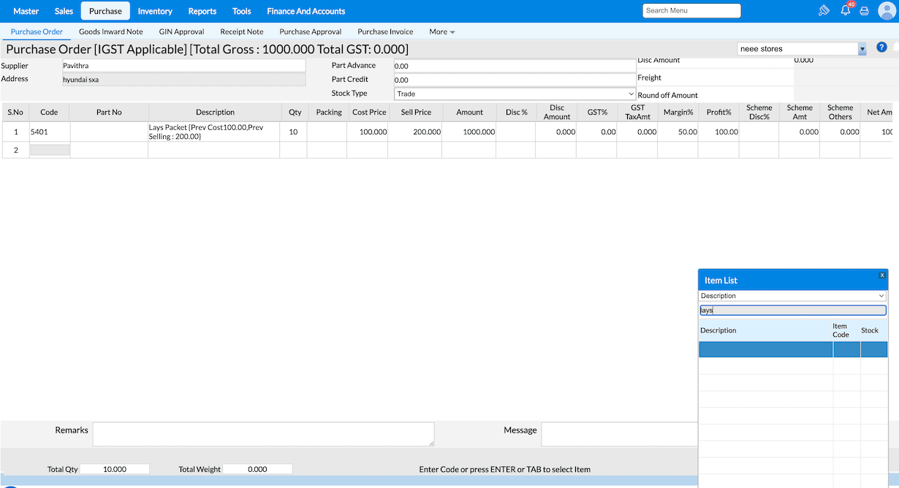The image size is (899, 488).
Task: Click the Search Menu field
Action: pyautogui.click(x=691, y=11)
